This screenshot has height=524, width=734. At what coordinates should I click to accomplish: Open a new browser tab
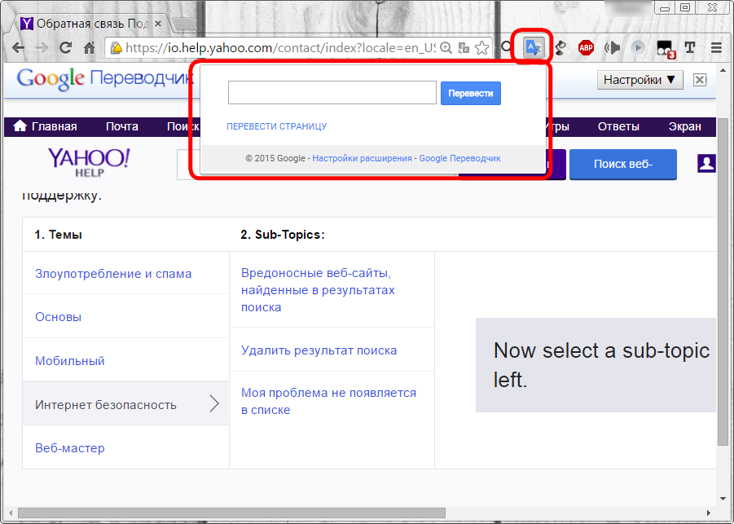(184, 24)
